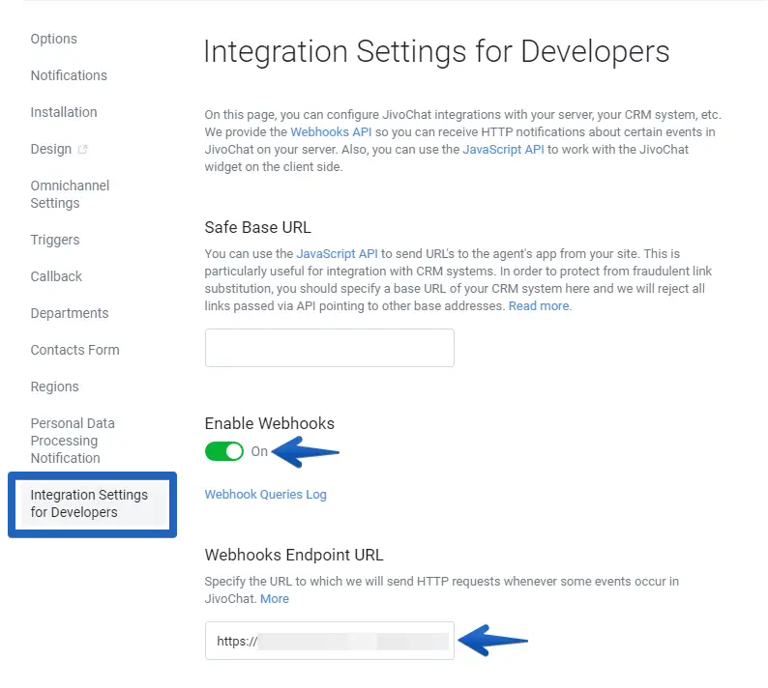Image resolution: width=768 pixels, height=688 pixels.
Task: Open Contacts Form settings
Action: pyautogui.click(x=74, y=350)
